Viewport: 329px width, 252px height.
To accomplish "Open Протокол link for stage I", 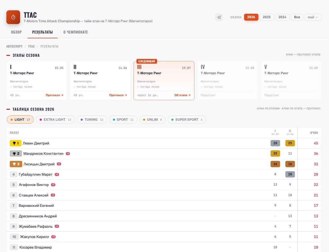I will click(x=54, y=95).
